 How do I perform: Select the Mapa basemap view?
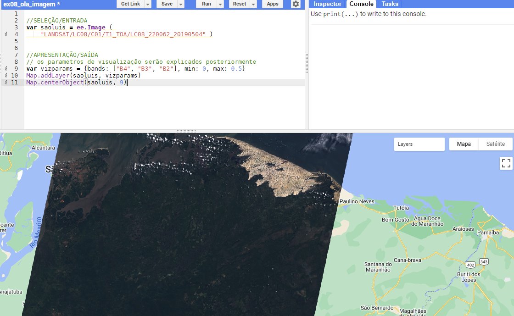(x=464, y=144)
